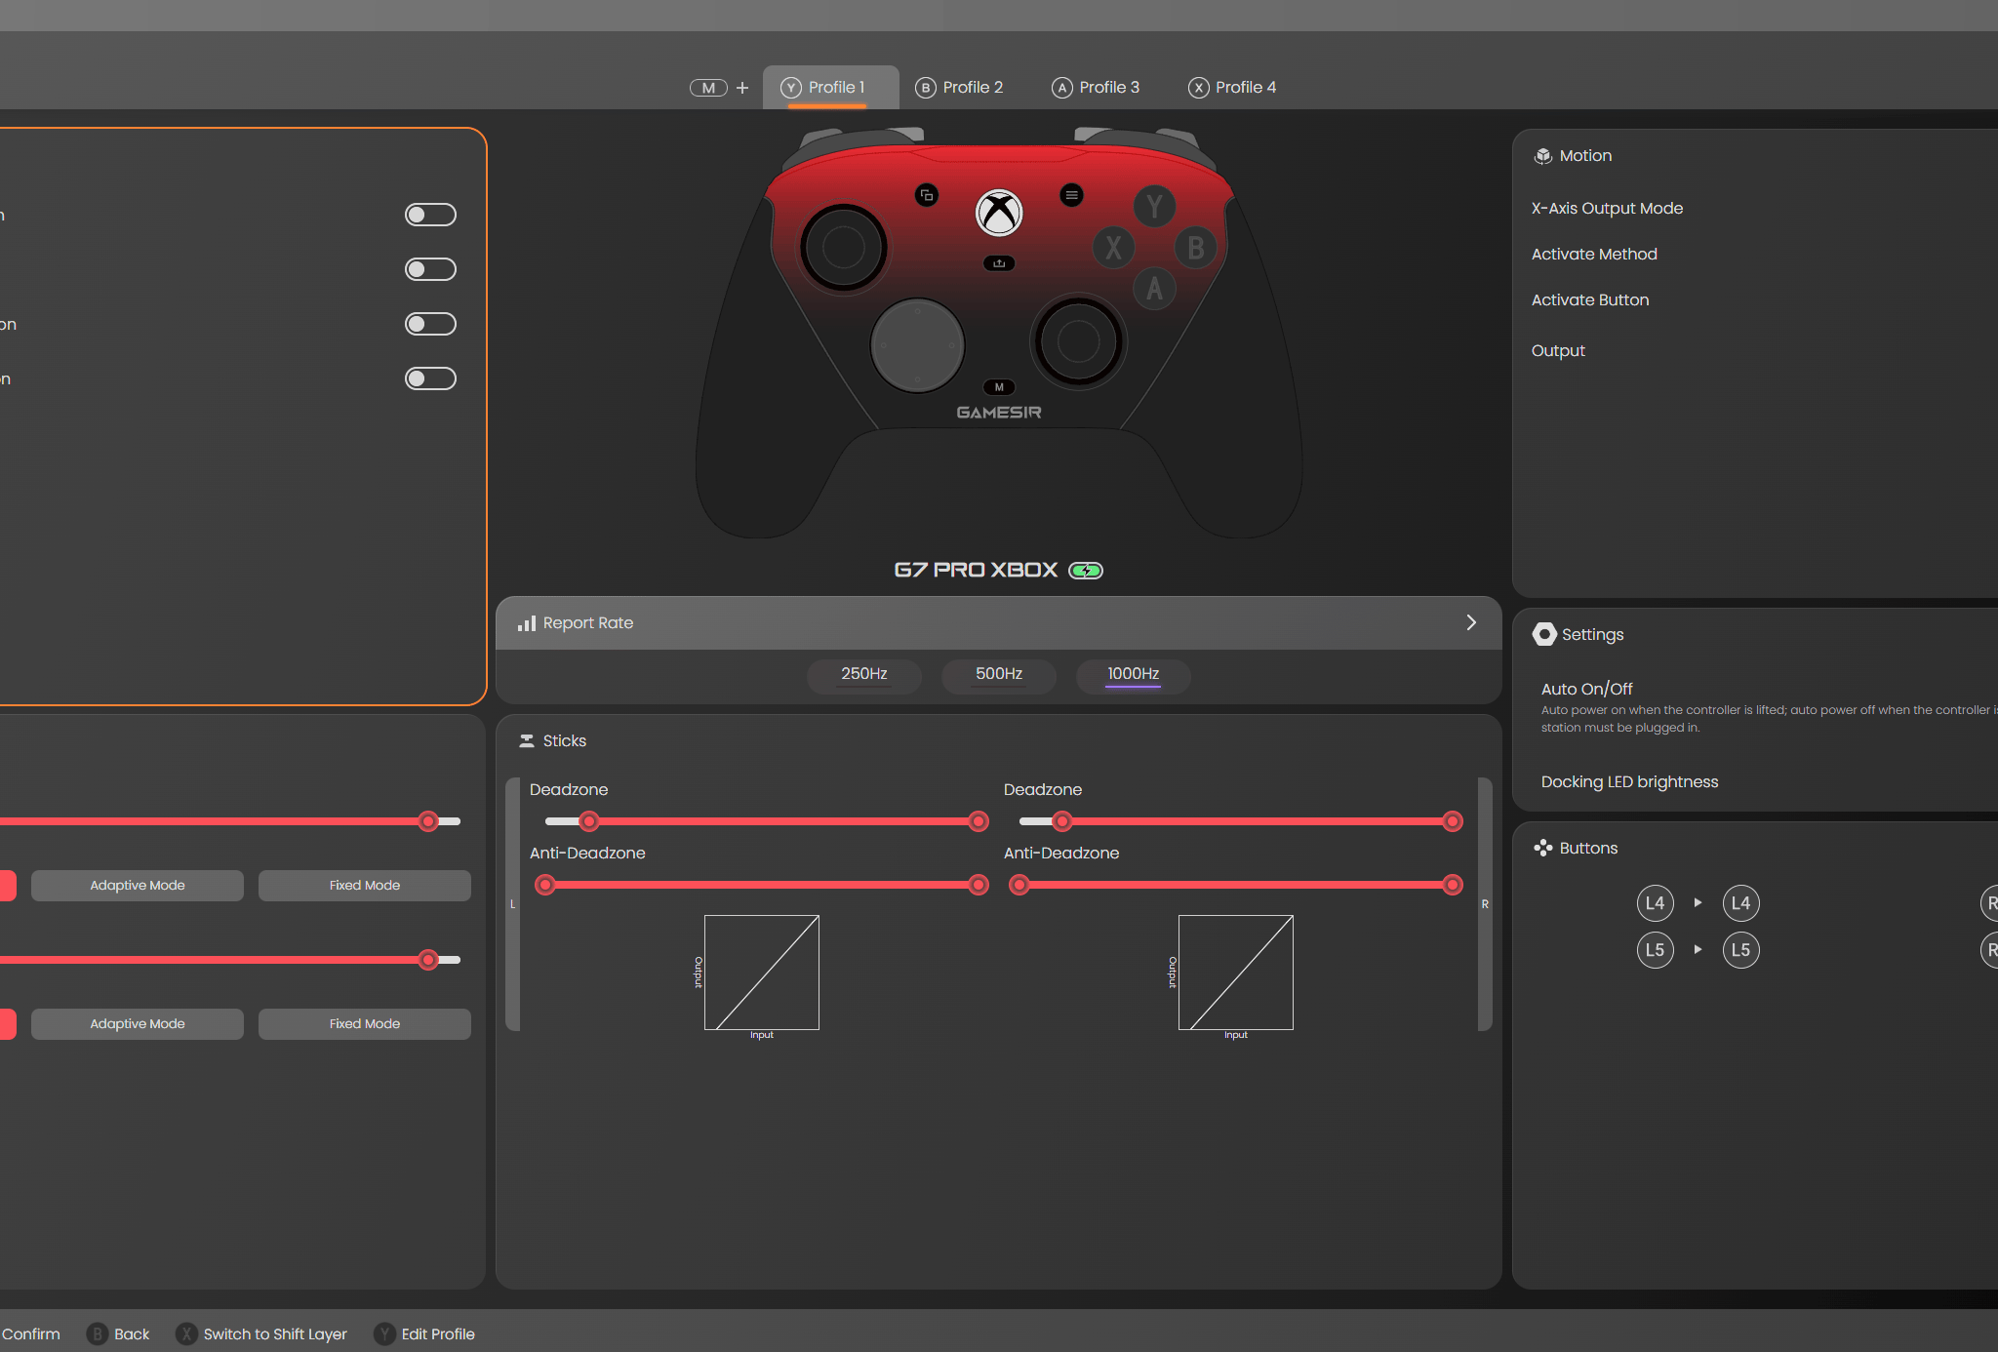Click the Buttons section icon
Image resolution: width=1998 pixels, height=1352 pixels.
(1543, 849)
